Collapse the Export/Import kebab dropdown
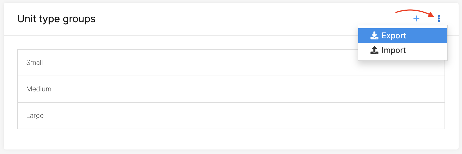The image size is (462, 154). coord(439,19)
